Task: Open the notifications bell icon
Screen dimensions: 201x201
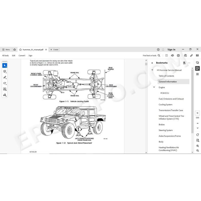Action: [x=163, y=49]
